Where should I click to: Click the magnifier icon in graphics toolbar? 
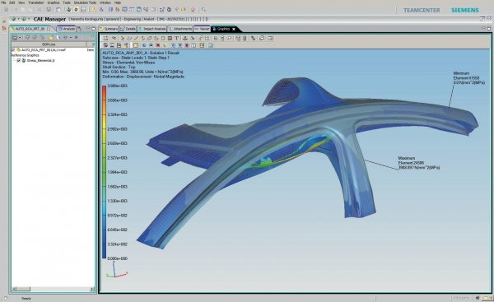coord(230,39)
